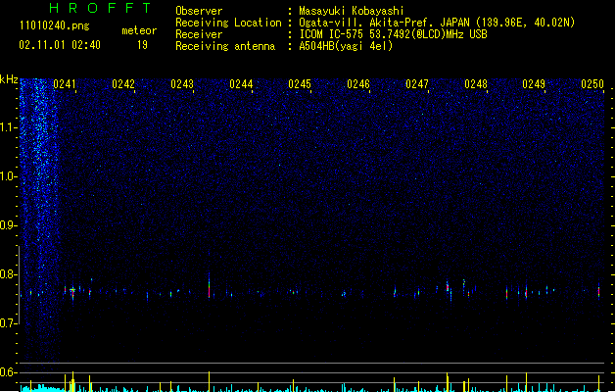This screenshot has width=616, height=392.
Task: Select the file name 11010240.png
Action: [x=55, y=25]
